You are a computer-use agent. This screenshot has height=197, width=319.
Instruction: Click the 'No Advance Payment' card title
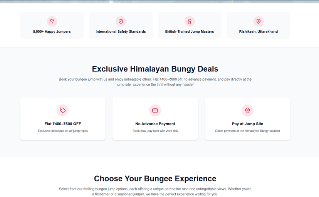tap(155, 124)
